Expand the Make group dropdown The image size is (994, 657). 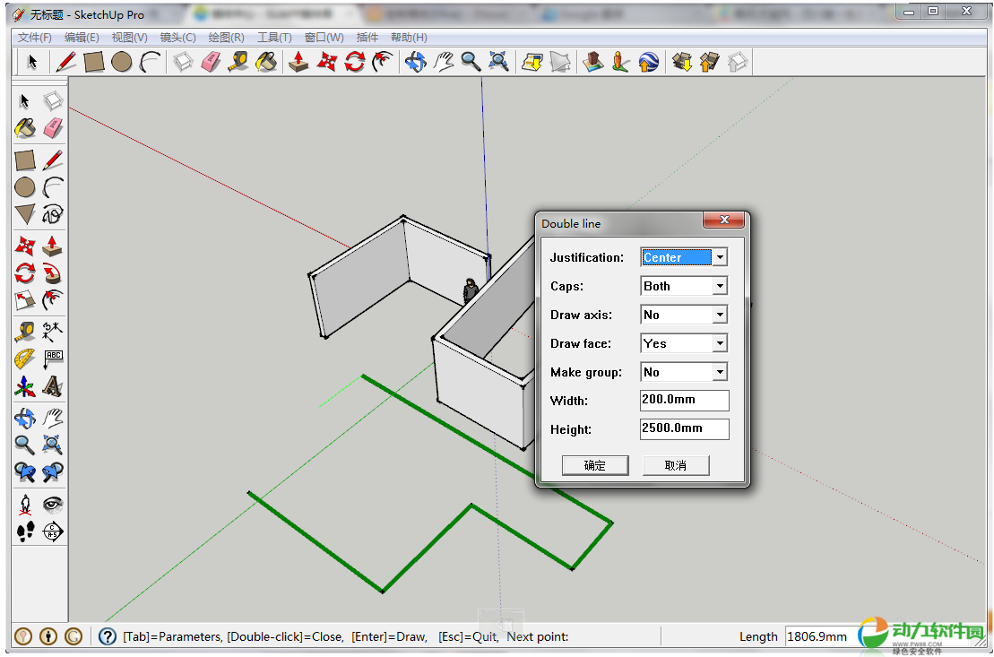[x=719, y=373]
